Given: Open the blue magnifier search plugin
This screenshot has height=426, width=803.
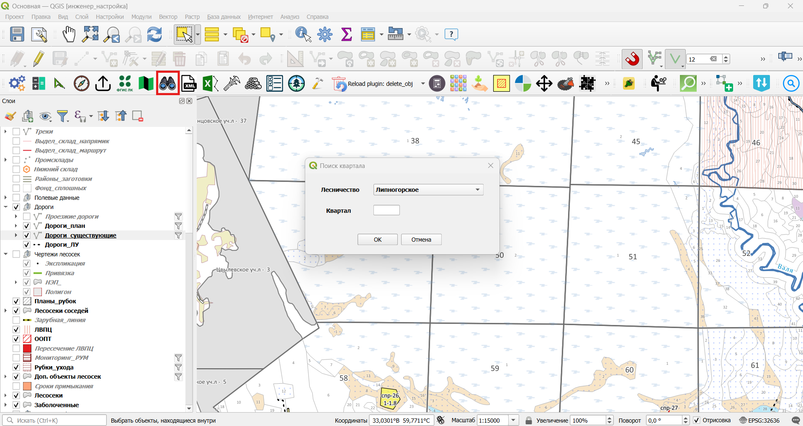Looking at the screenshot, I should [x=791, y=83].
